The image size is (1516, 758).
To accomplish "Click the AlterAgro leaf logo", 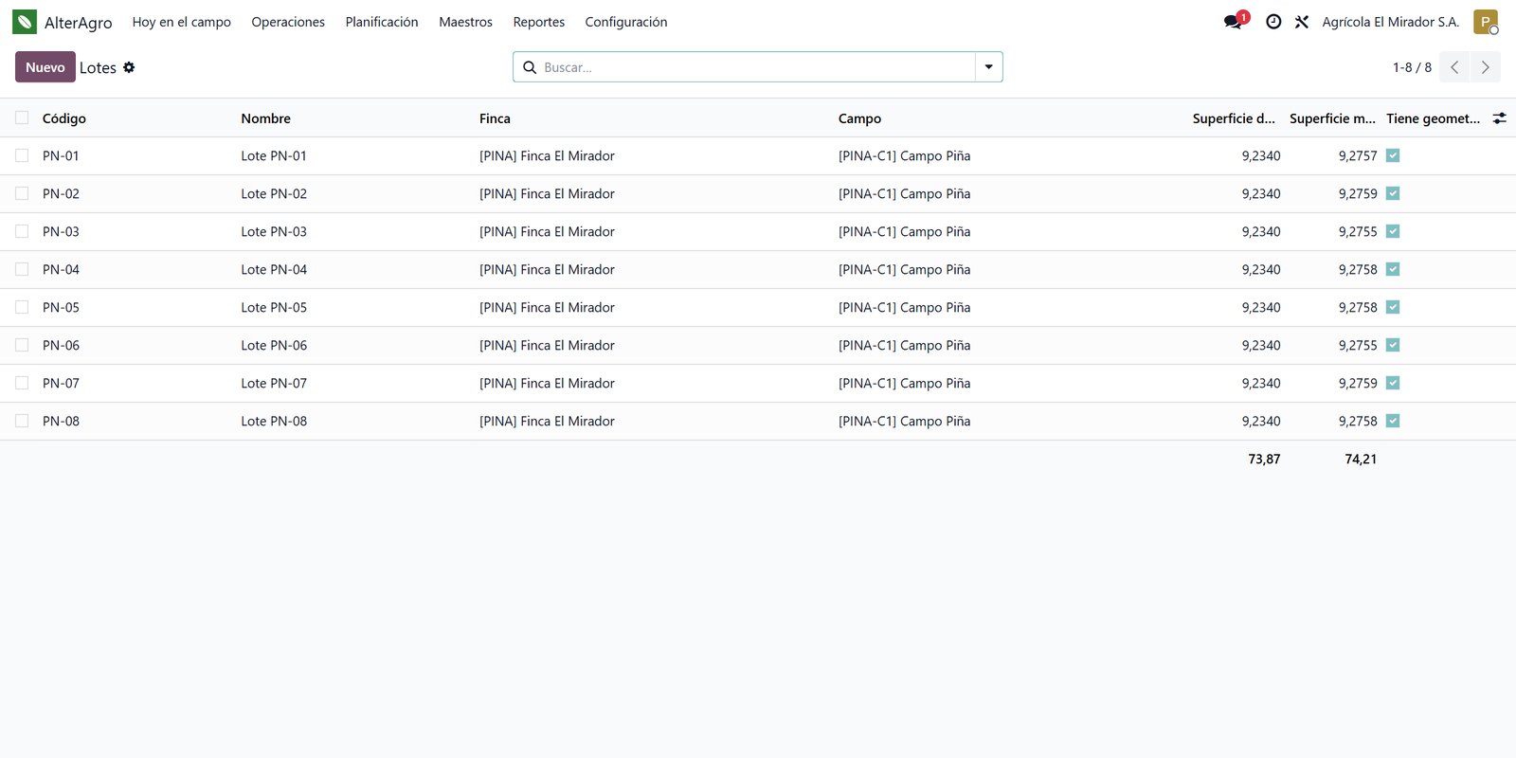I will [x=25, y=22].
